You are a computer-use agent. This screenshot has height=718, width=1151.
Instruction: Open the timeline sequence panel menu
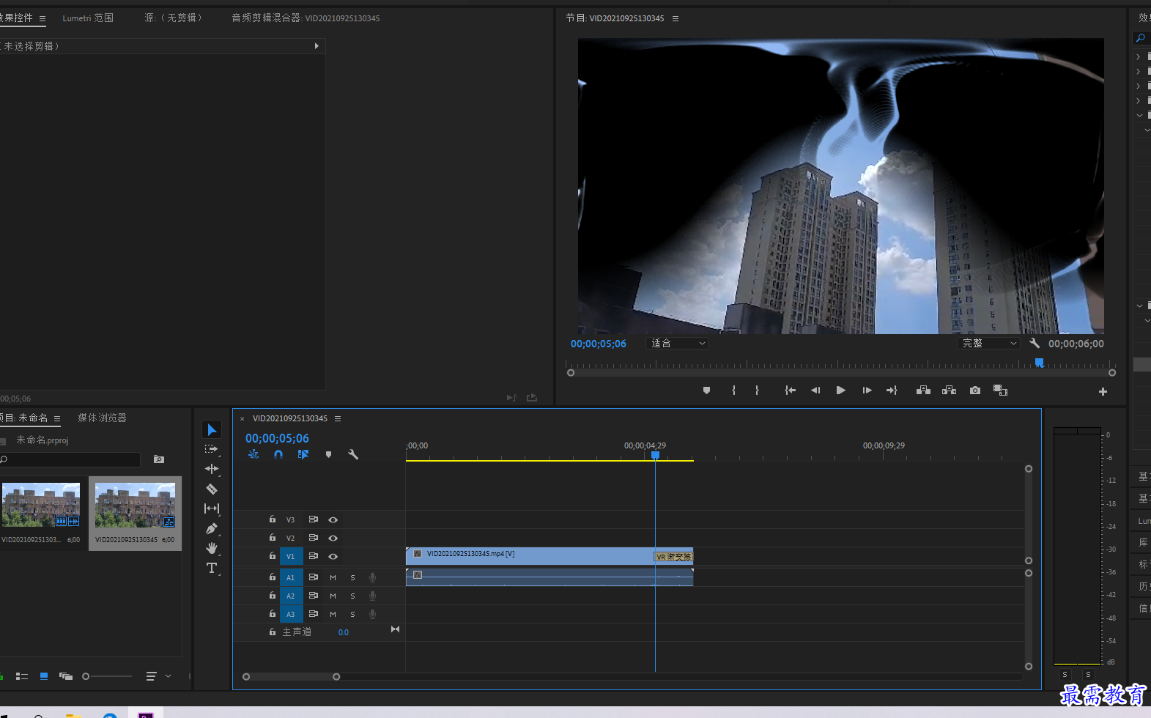(338, 418)
